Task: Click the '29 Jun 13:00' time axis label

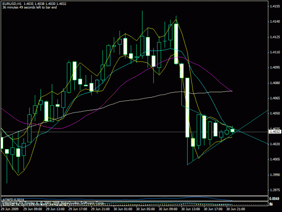Action: 55,209
